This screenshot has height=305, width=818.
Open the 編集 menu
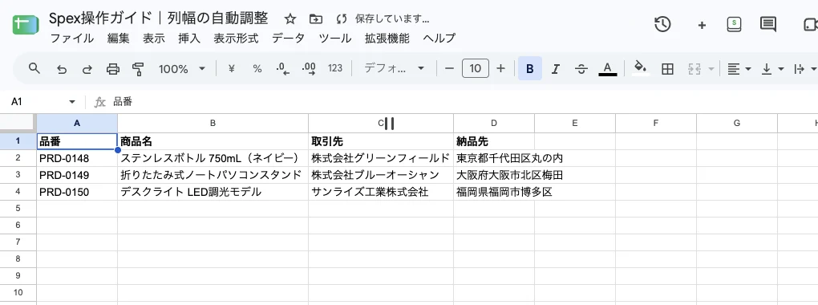tap(119, 39)
